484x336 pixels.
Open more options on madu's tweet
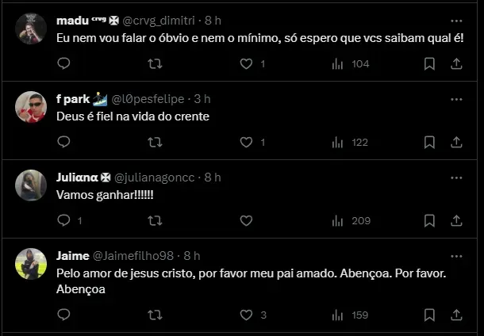click(x=456, y=20)
